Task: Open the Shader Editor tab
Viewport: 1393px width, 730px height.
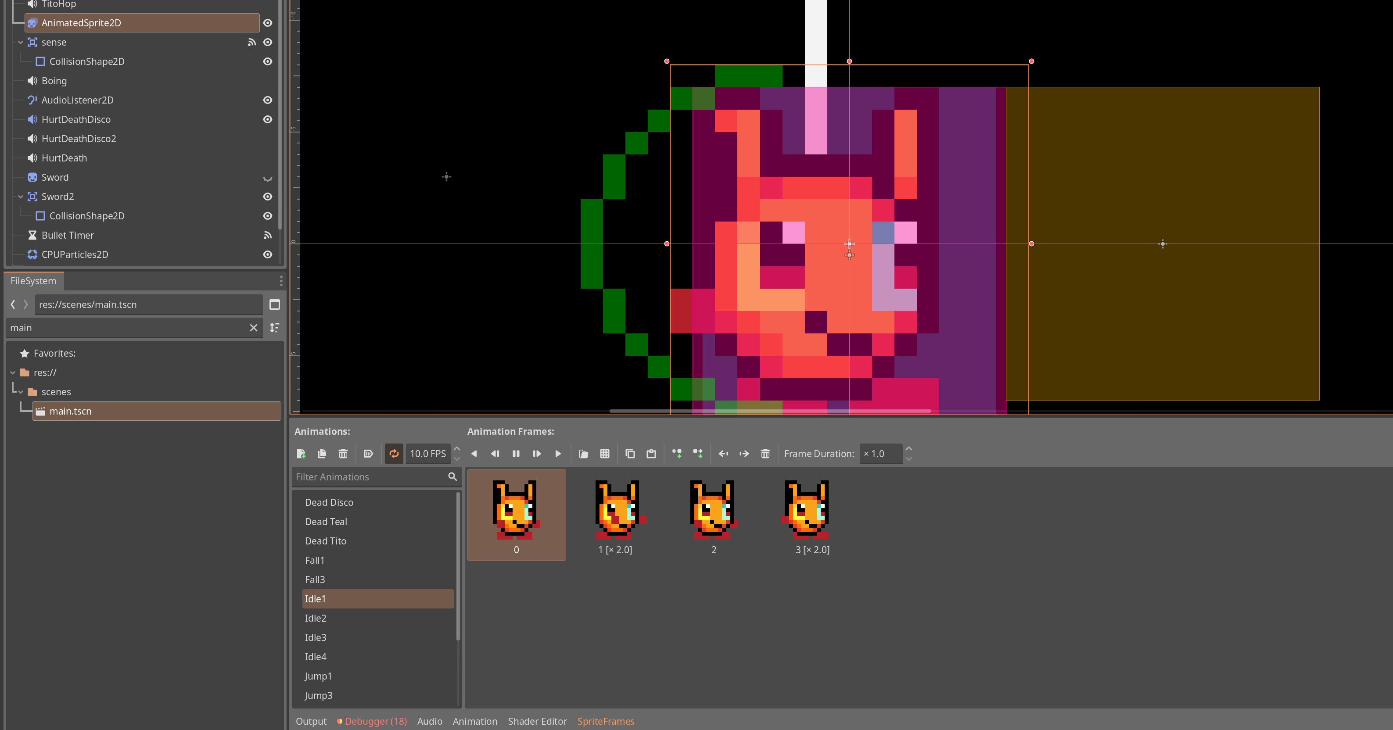Action: 537,721
